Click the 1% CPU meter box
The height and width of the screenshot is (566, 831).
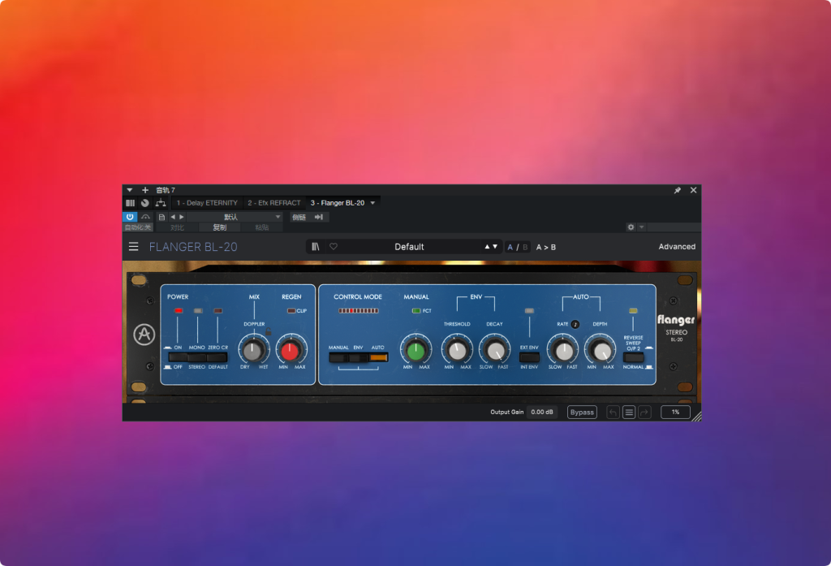tap(675, 413)
